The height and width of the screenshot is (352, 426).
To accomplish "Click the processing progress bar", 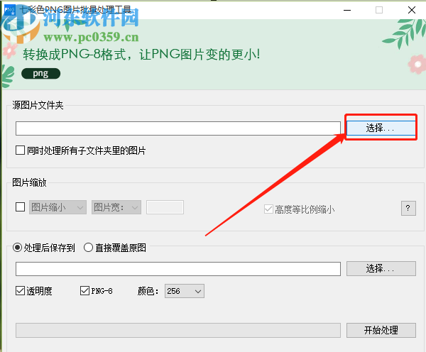I will point(178,330).
